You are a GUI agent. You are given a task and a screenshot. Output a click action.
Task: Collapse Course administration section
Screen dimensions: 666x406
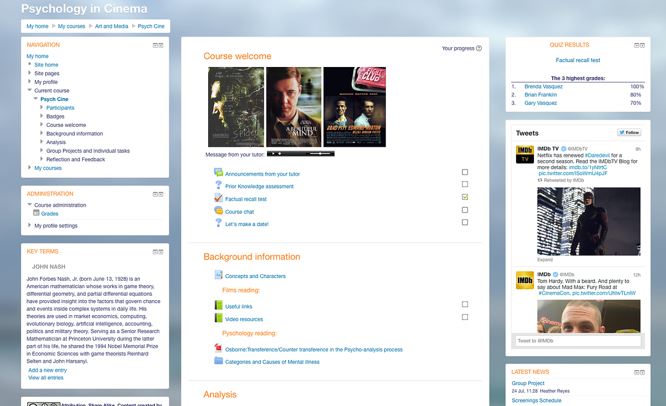pos(30,205)
